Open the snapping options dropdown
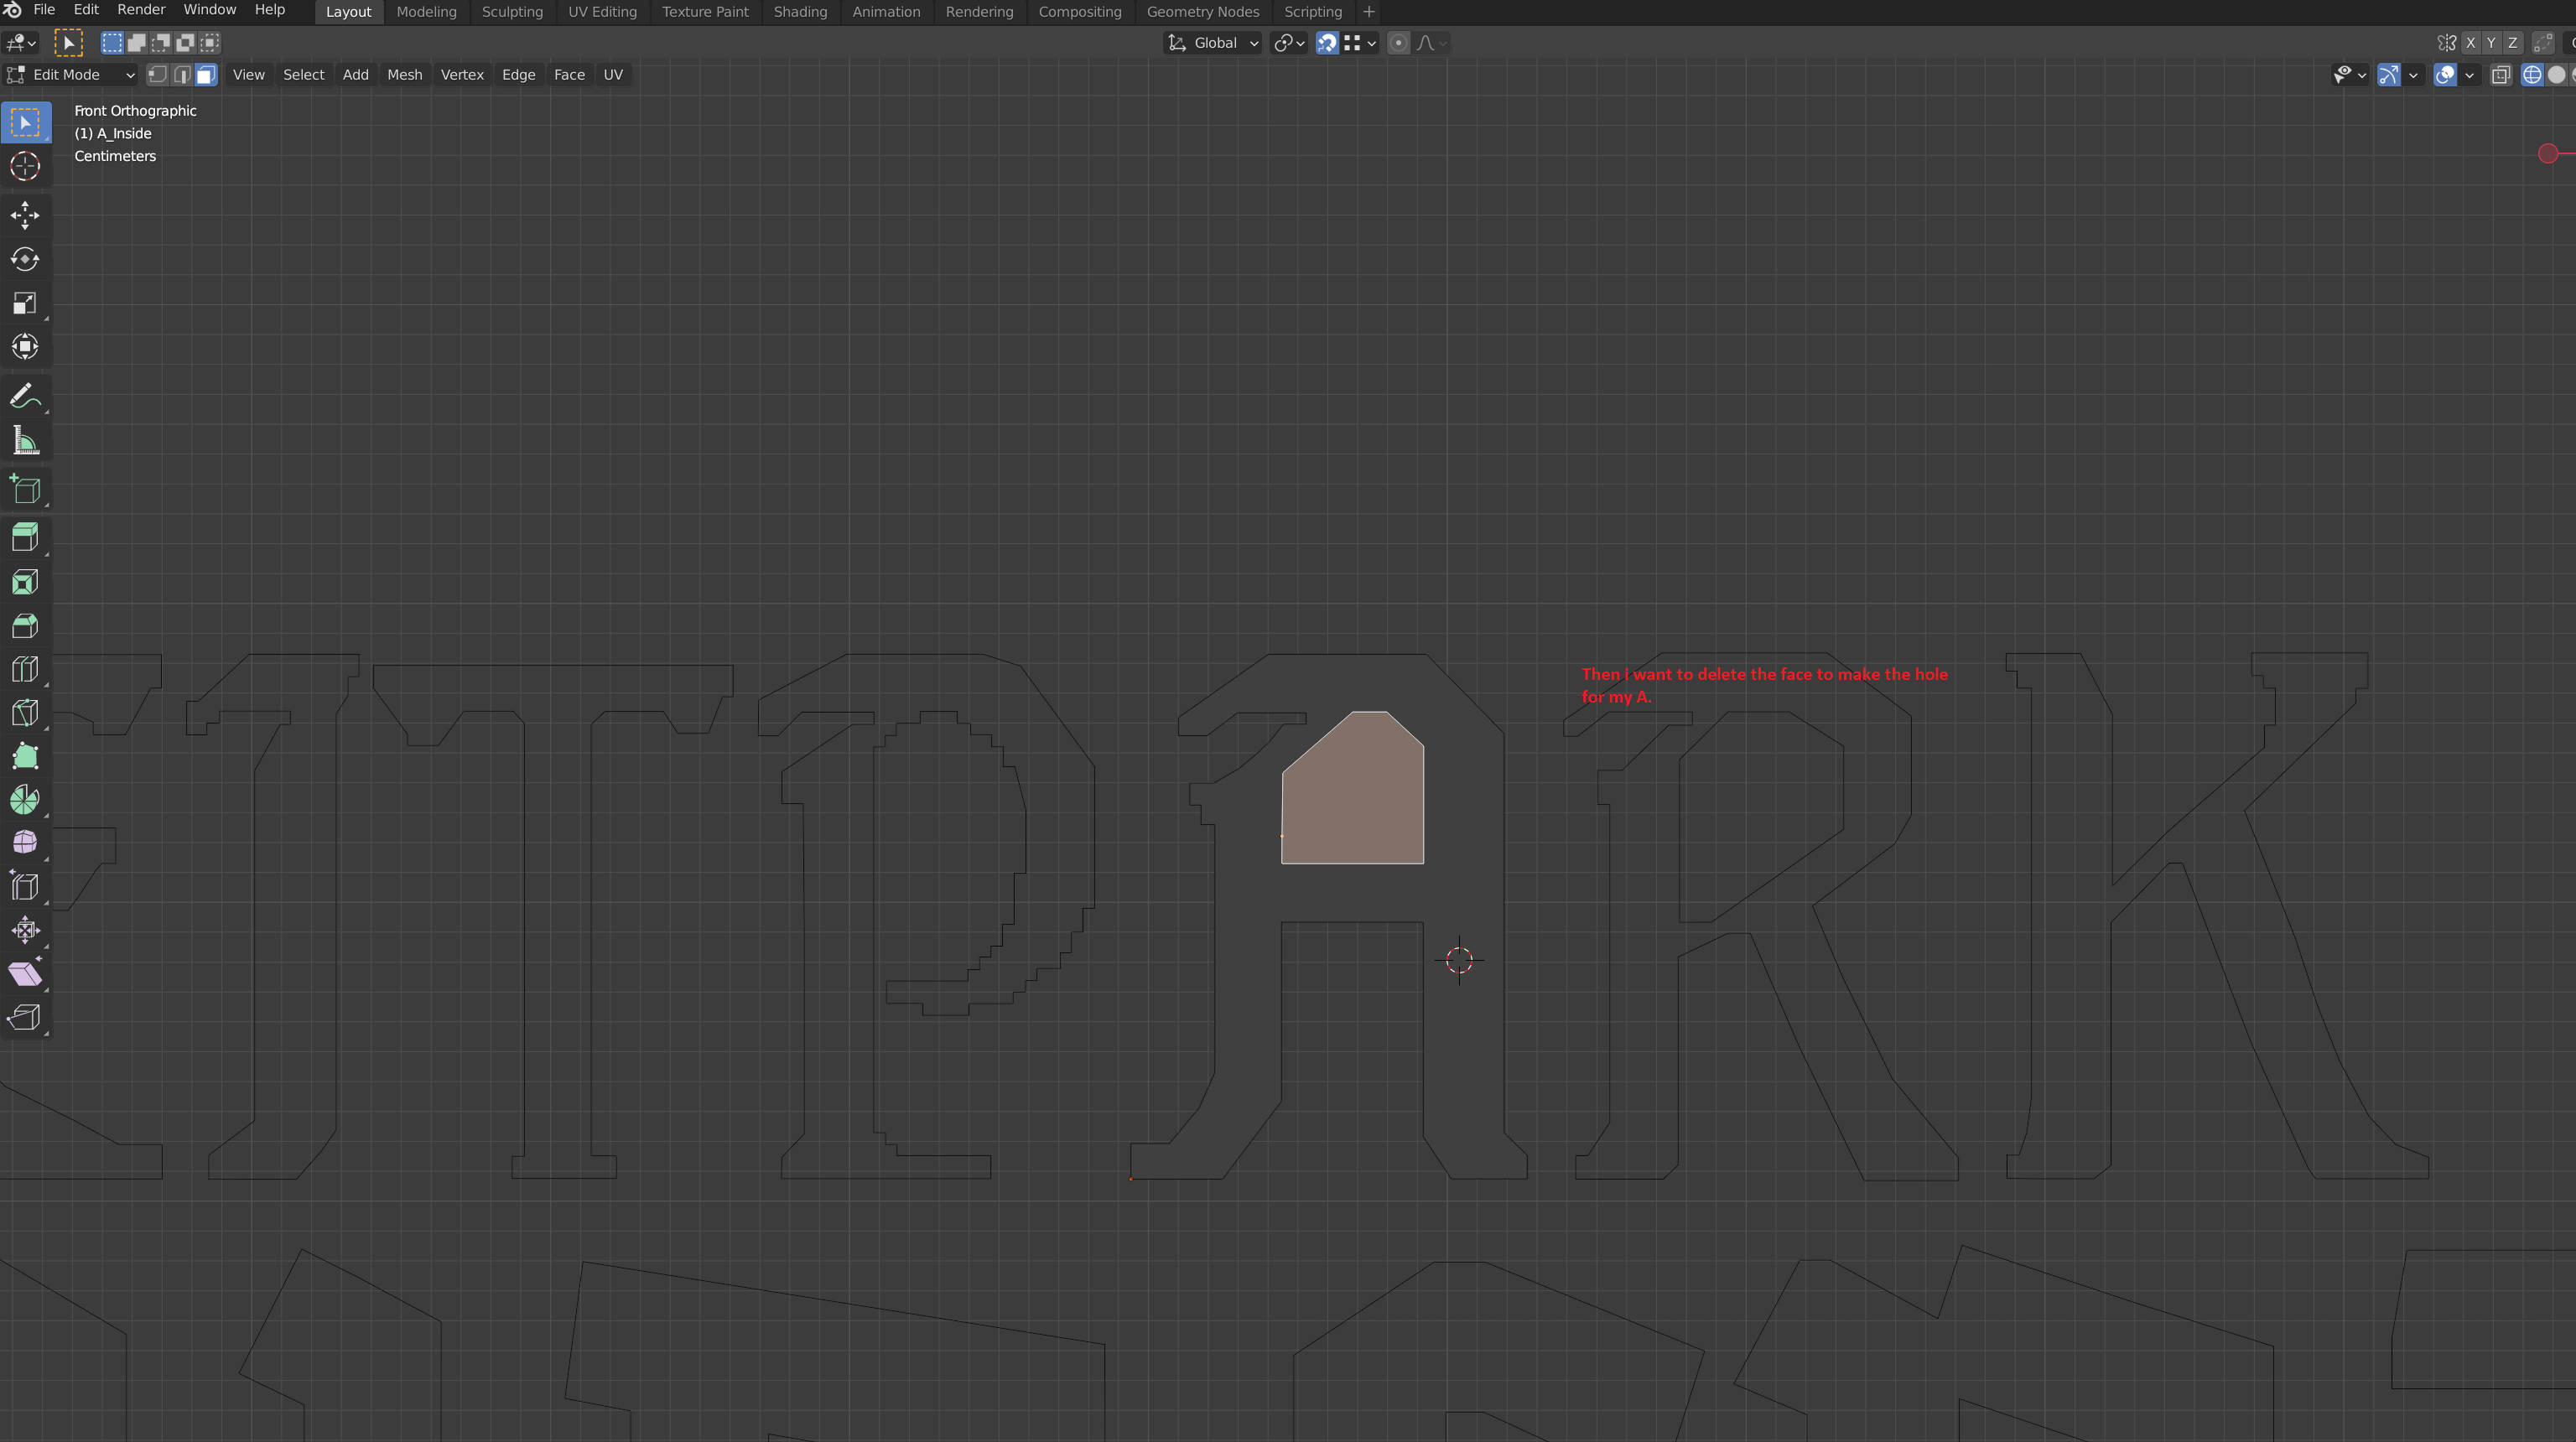The image size is (2576, 1442). pyautogui.click(x=1361, y=43)
